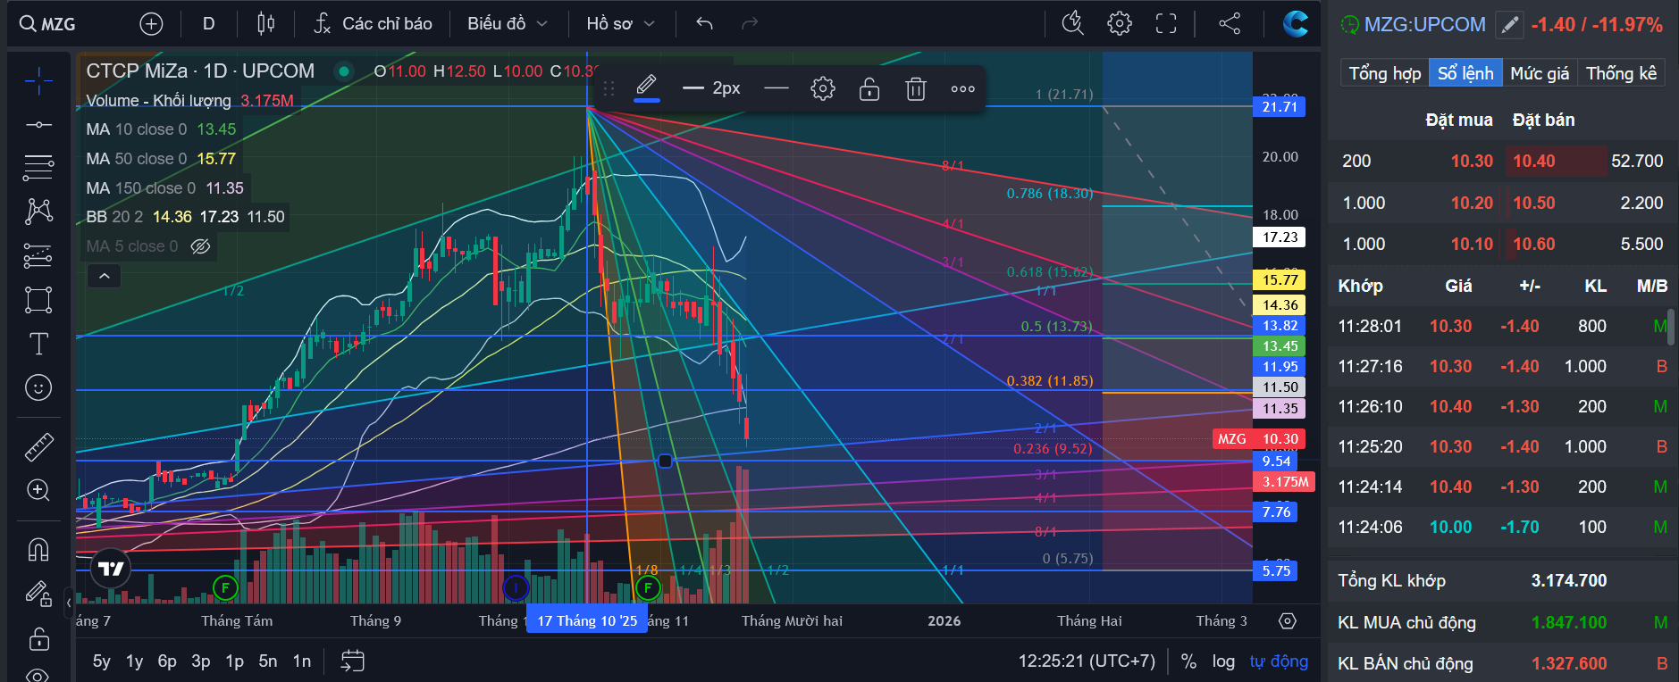The height and width of the screenshot is (682, 1679).
Task: Edit the MZG:UPCOM symbol with pencil button
Action: [1509, 25]
